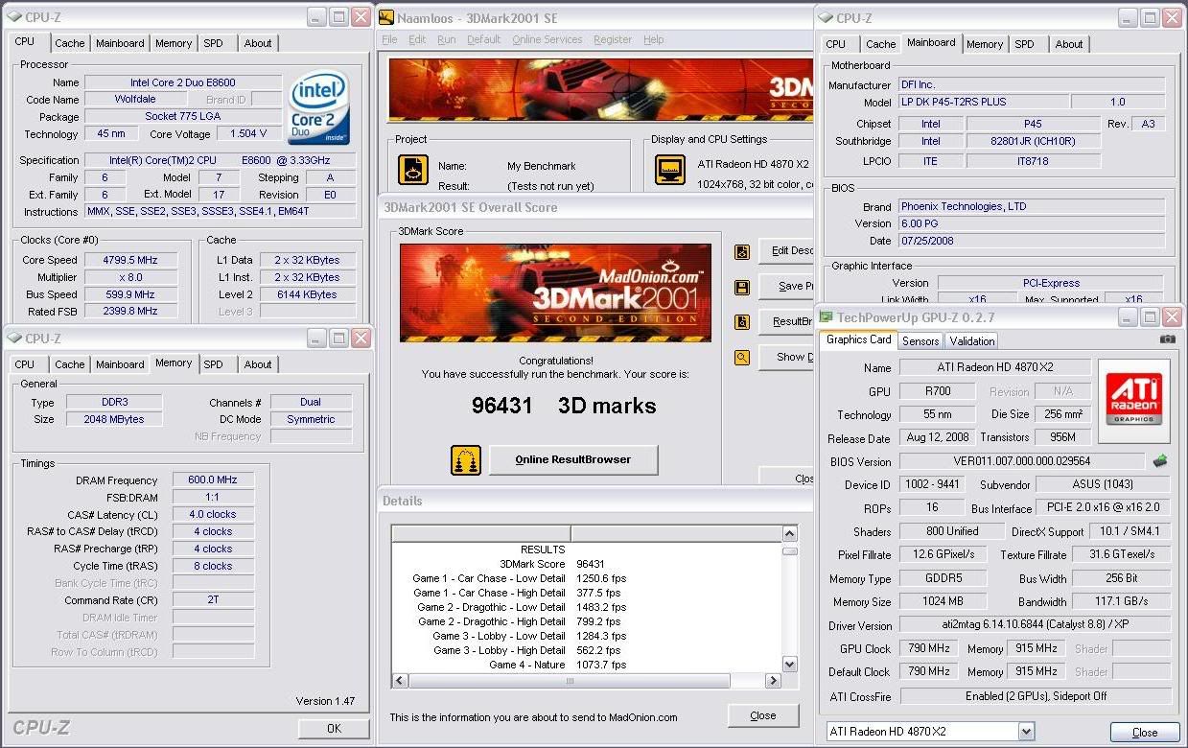Click scroll-right arrow of results horizontal scrollbar
This screenshot has height=748, width=1188.
coord(774,681)
